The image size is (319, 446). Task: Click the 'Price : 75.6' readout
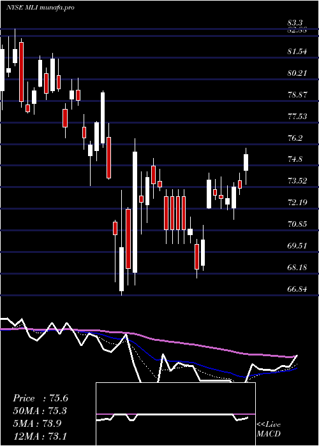(40, 398)
